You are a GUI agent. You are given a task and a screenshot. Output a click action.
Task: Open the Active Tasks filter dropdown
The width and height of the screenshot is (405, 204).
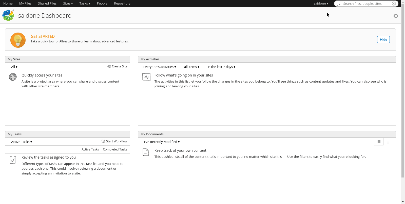[x=22, y=142]
